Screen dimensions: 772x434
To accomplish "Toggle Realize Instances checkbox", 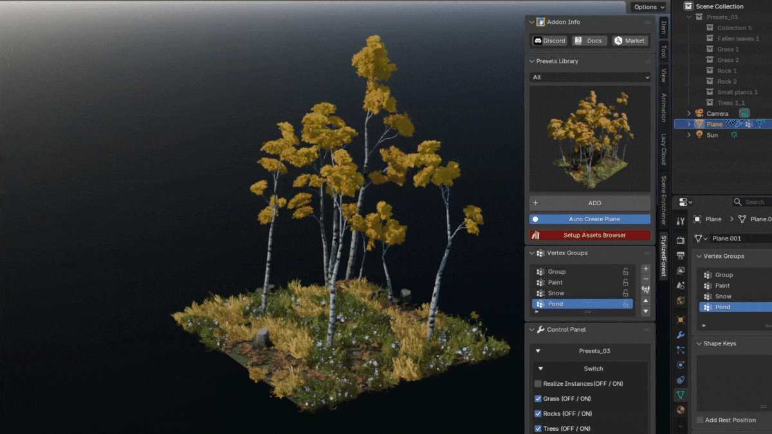I will [538, 384].
